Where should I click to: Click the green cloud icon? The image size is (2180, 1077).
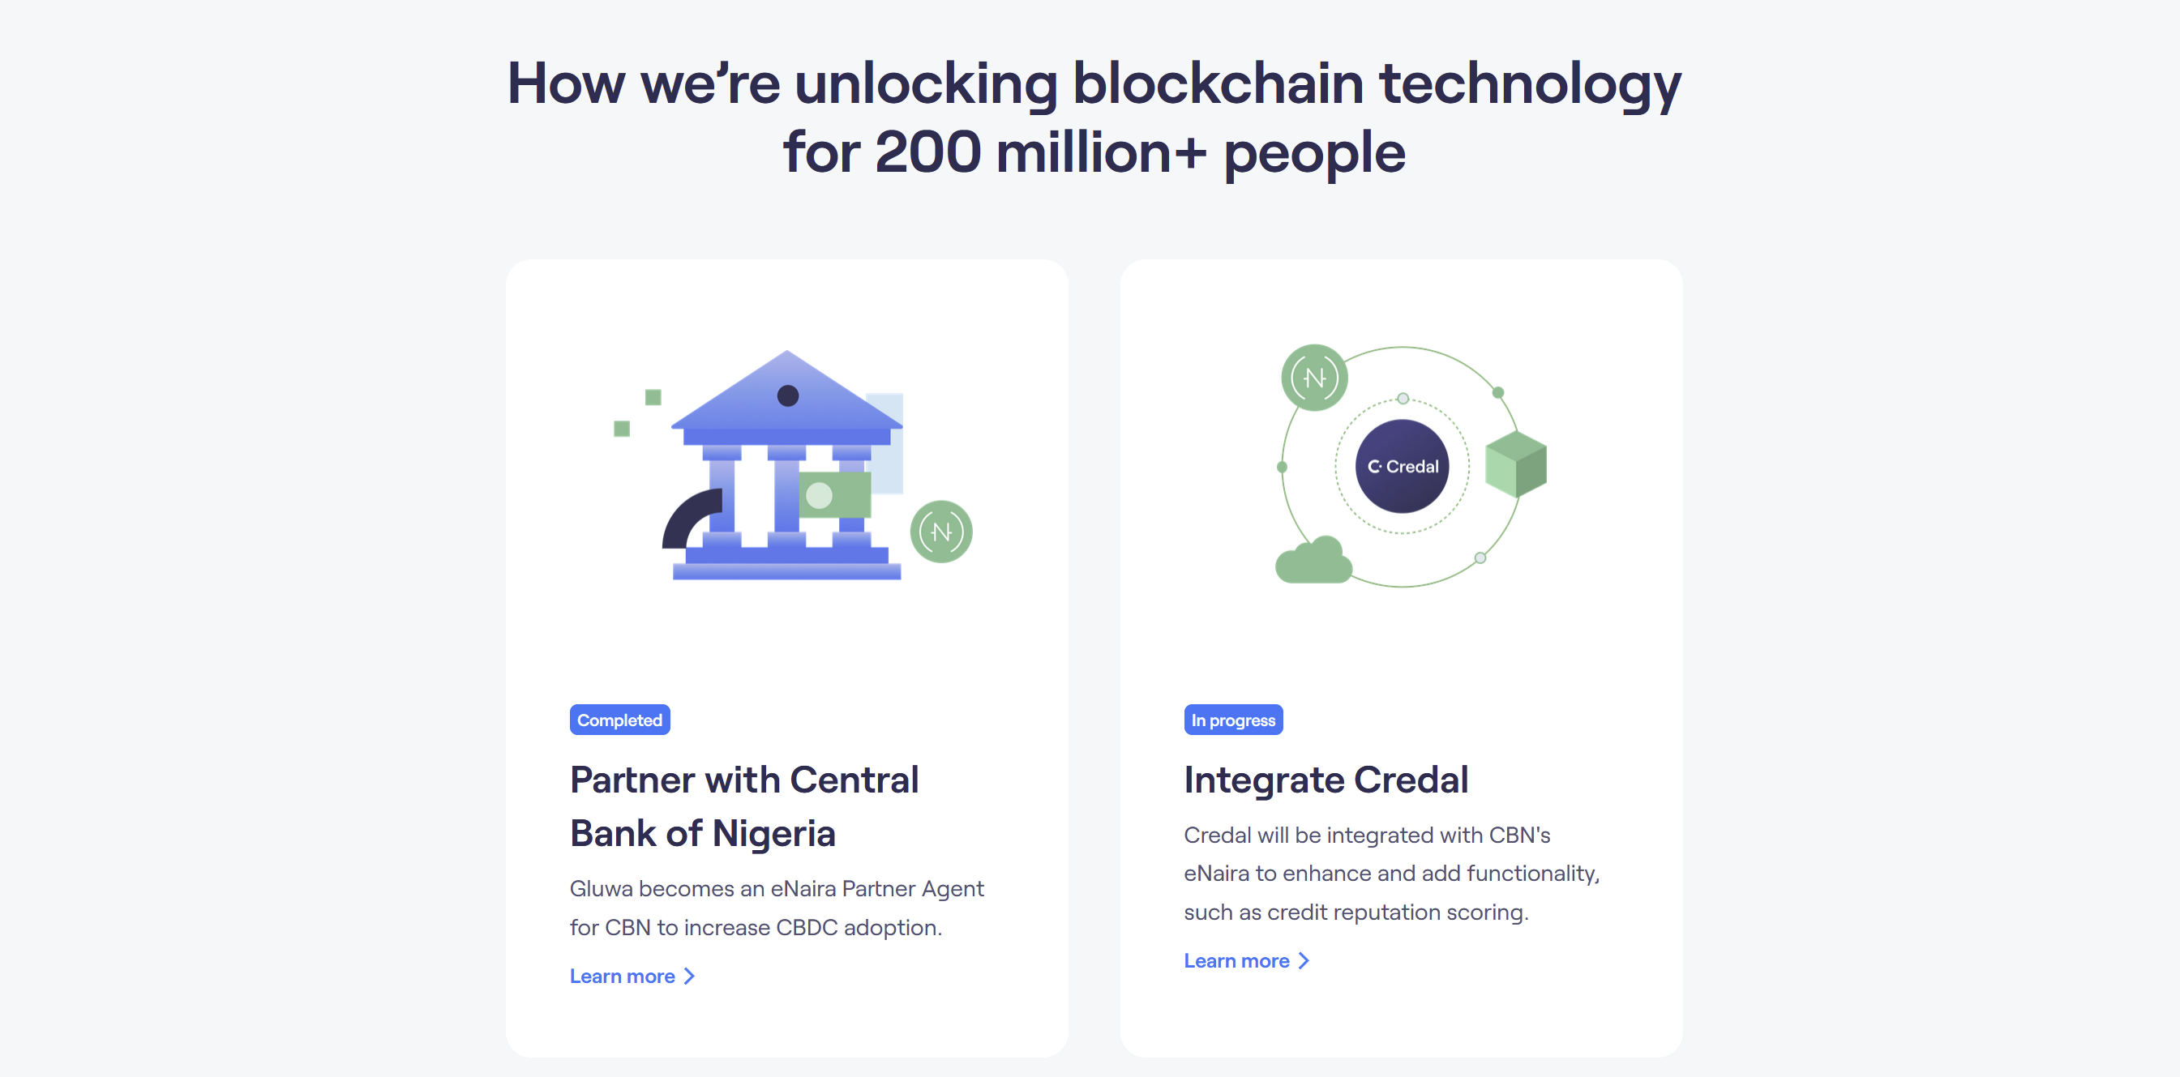[1313, 562]
